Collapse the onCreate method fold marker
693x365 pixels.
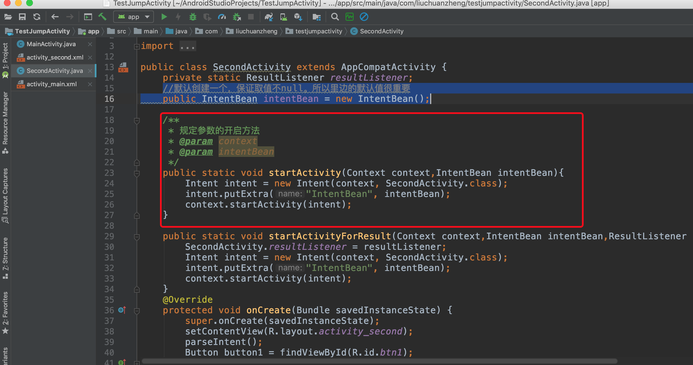click(x=137, y=311)
